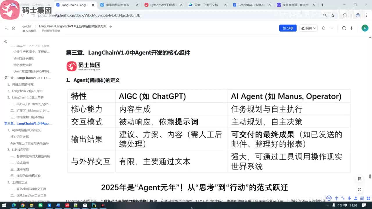This screenshot has height=209, width=372.
Task: Search within Feishu docs magnifier icon
Action: pyautogui.click(x=344, y=28)
